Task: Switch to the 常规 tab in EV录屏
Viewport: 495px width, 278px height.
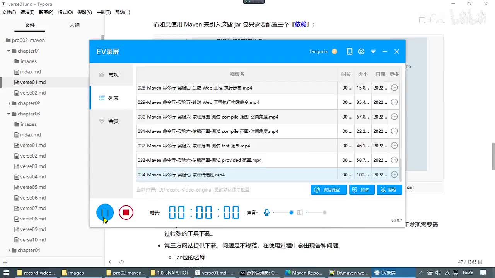Action: tap(111, 75)
